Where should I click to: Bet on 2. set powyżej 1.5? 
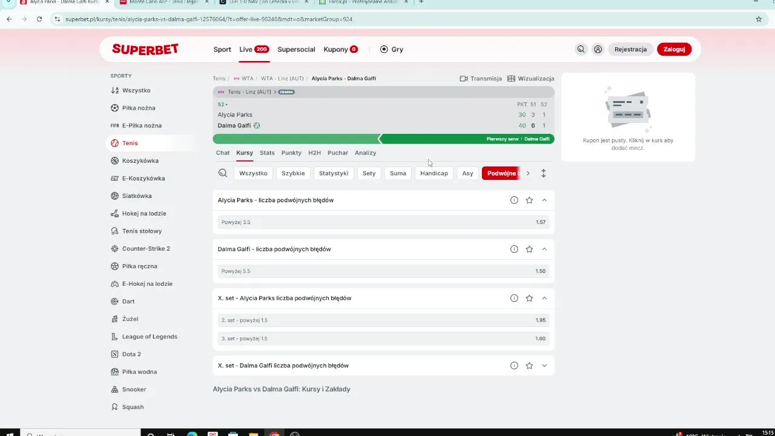383,320
